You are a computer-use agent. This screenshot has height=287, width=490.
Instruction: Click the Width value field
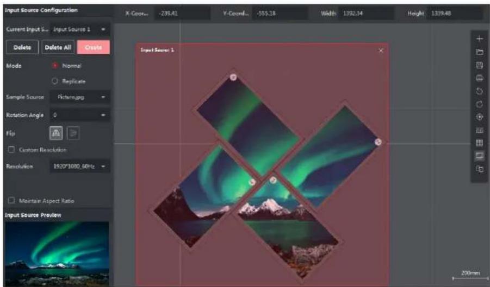tap(366, 14)
